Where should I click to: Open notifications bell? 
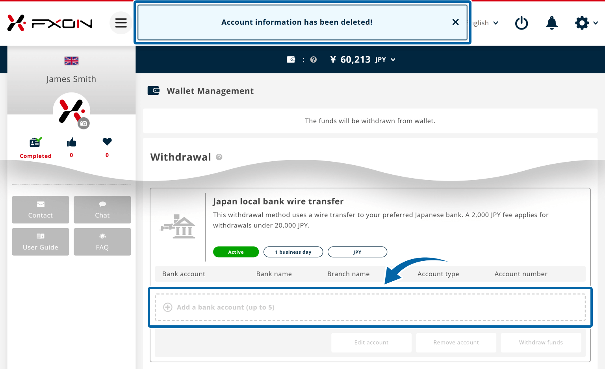click(552, 23)
